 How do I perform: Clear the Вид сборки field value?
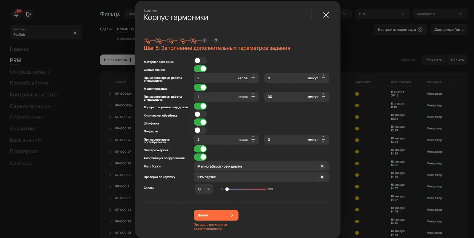pyautogui.click(x=322, y=166)
